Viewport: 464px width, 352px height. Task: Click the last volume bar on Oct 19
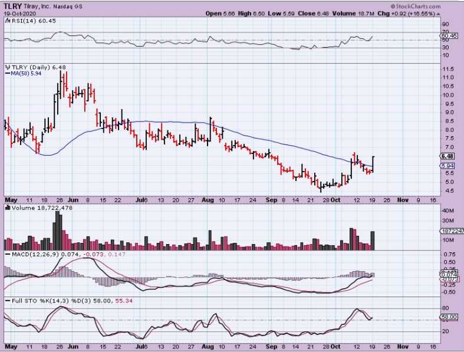pyautogui.click(x=373, y=241)
